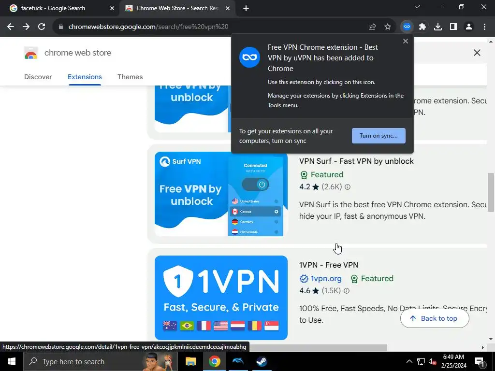
Task: Open VPN Surf - Fast VPN by unblock title
Action: (356, 161)
